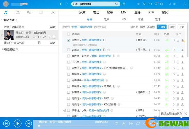Switch to the 电台 tab
The width and height of the screenshot is (189, 129).
(x=96, y=12)
